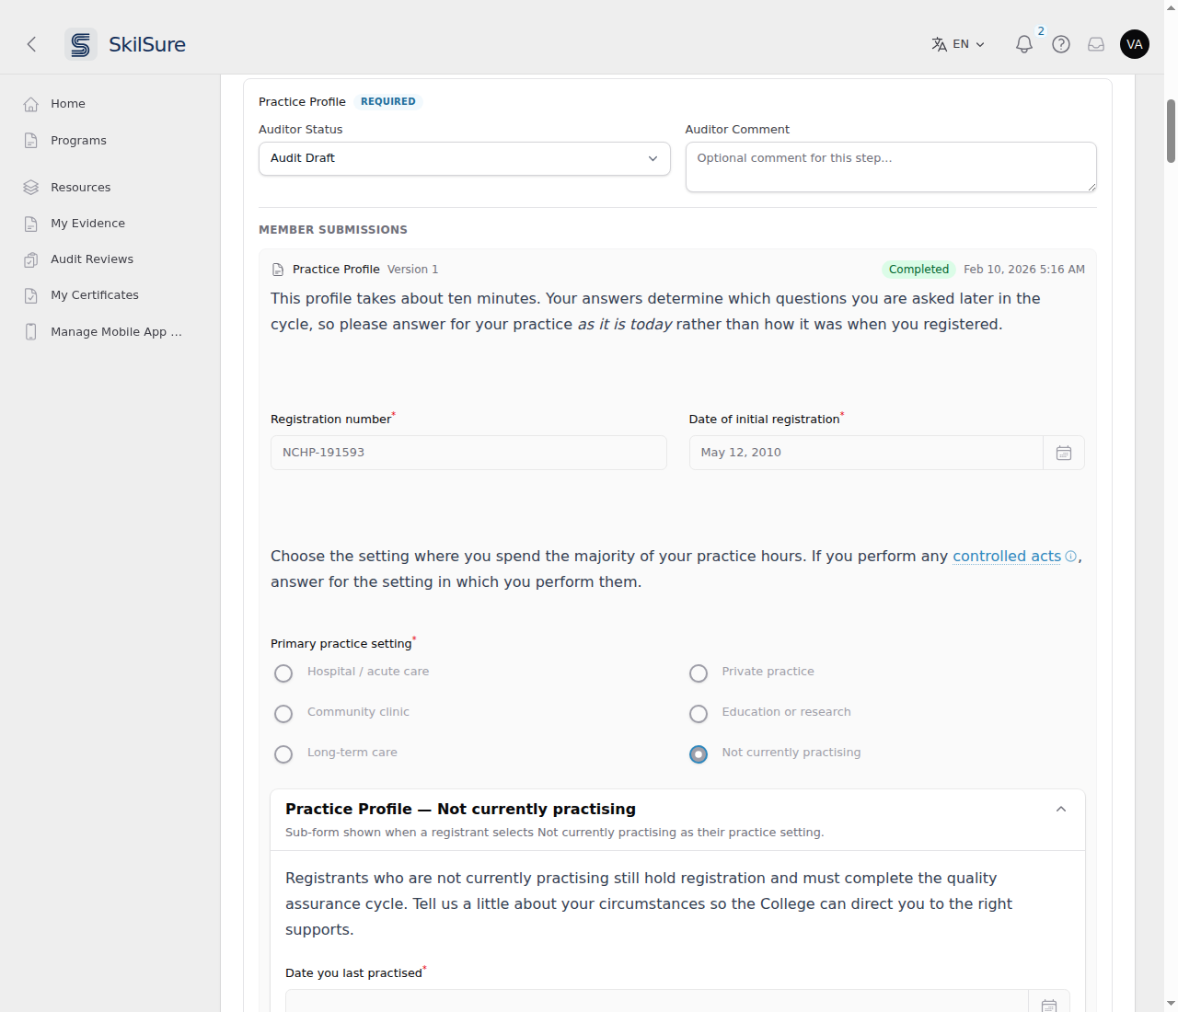Image resolution: width=1178 pixels, height=1012 pixels.
Task: Click the page vertical scrollbar thumb
Action: 1171,132
